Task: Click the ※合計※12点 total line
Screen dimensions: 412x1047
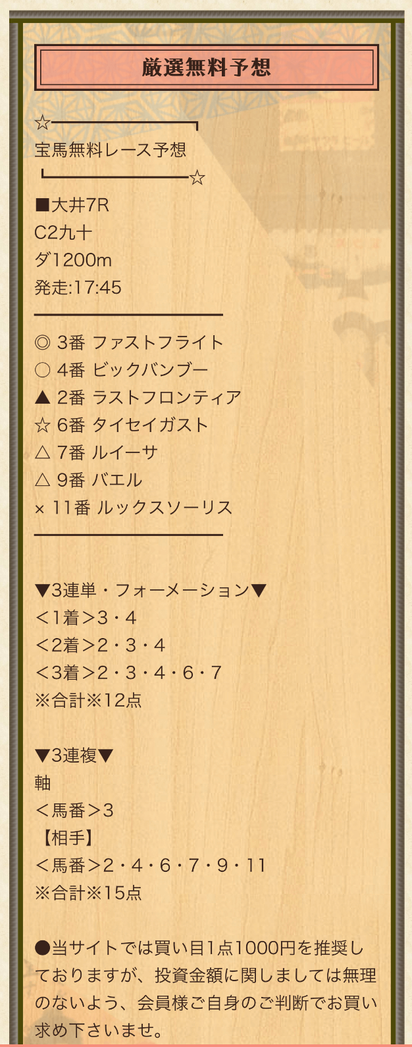Action: click(x=88, y=701)
